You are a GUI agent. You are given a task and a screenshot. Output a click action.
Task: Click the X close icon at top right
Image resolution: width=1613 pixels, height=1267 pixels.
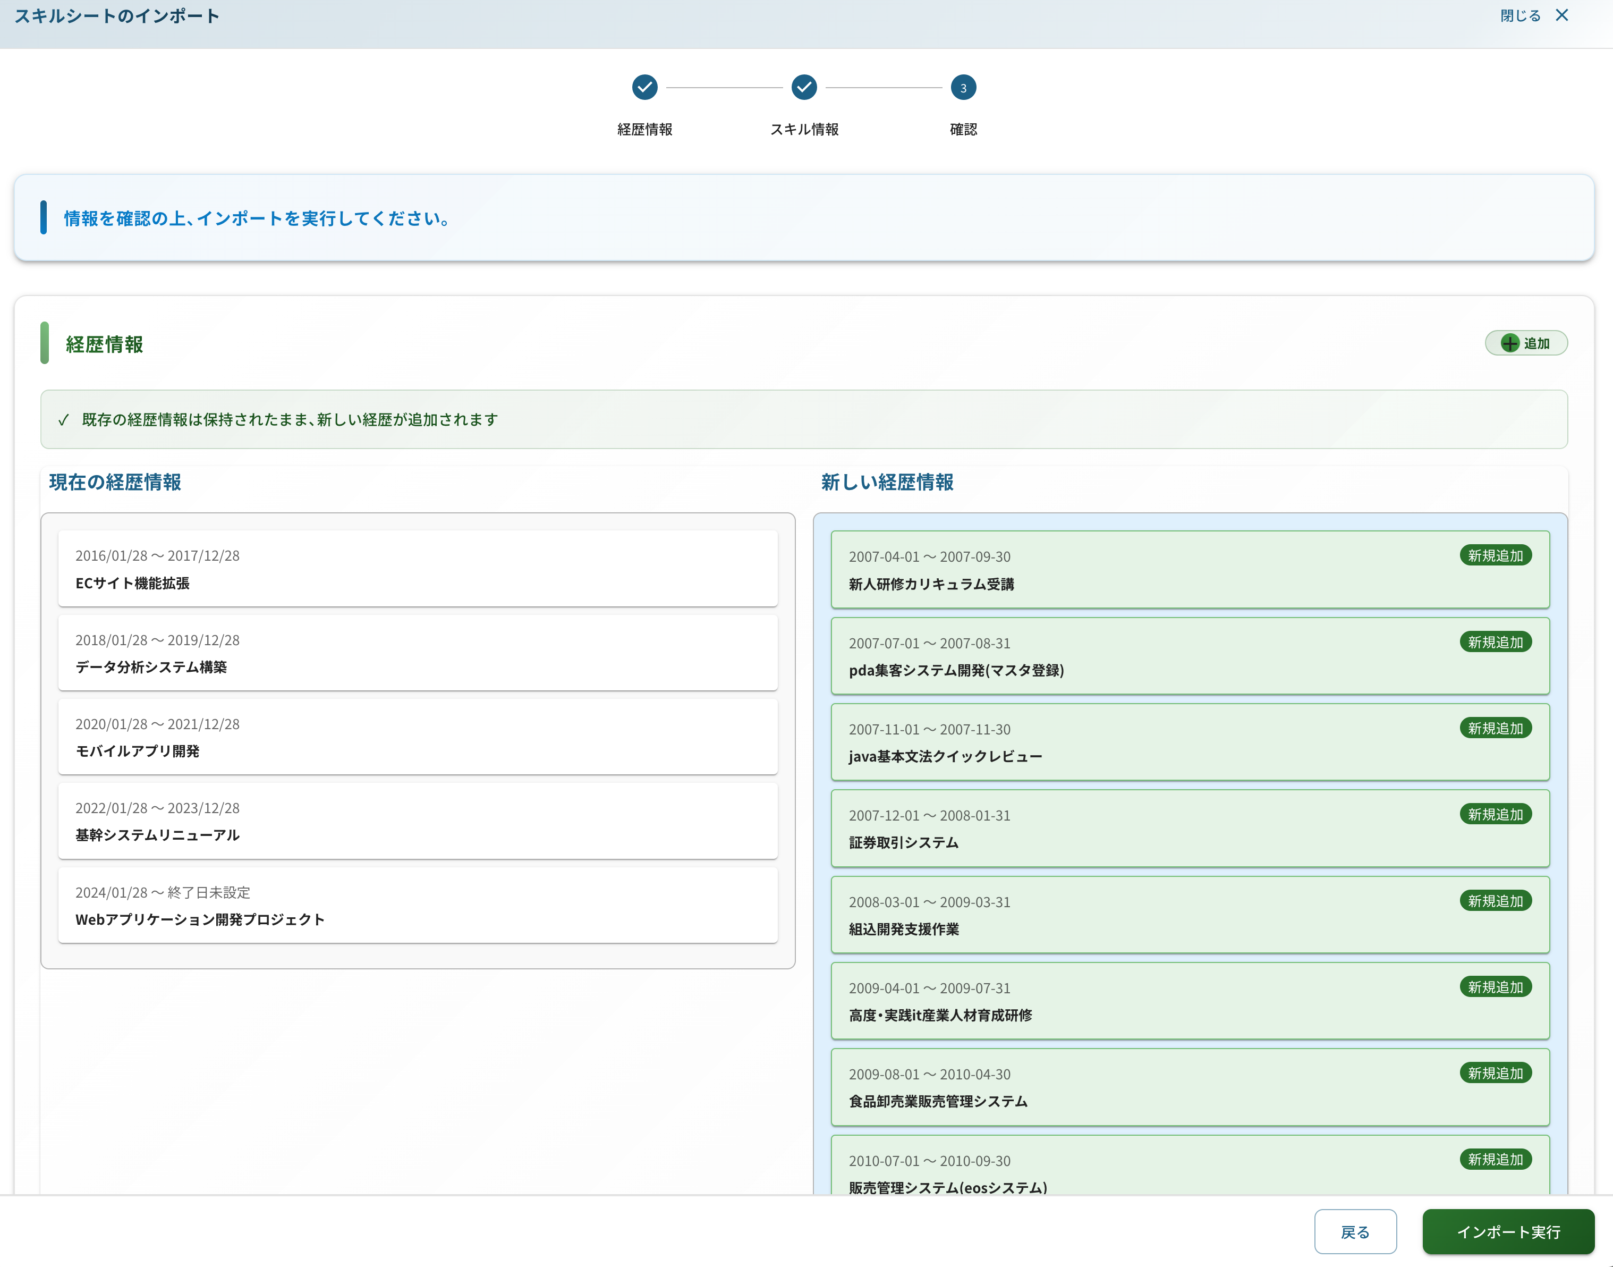pyautogui.click(x=1561, y=15)
